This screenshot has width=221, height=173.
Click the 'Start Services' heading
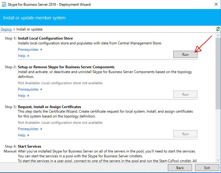click(x=30, y=146)
